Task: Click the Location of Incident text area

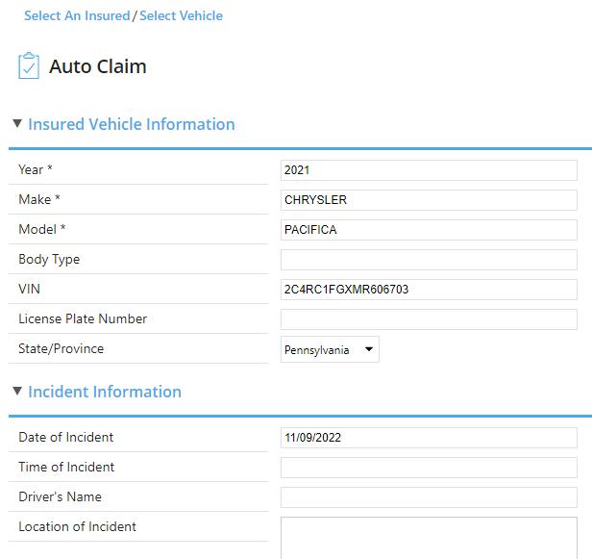Action: click(x=429, y=537)
